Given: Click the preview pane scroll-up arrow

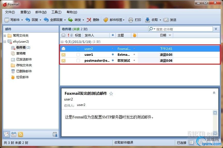Looking at the screenshot, I should pyautogui.click(x=215, y=113).
